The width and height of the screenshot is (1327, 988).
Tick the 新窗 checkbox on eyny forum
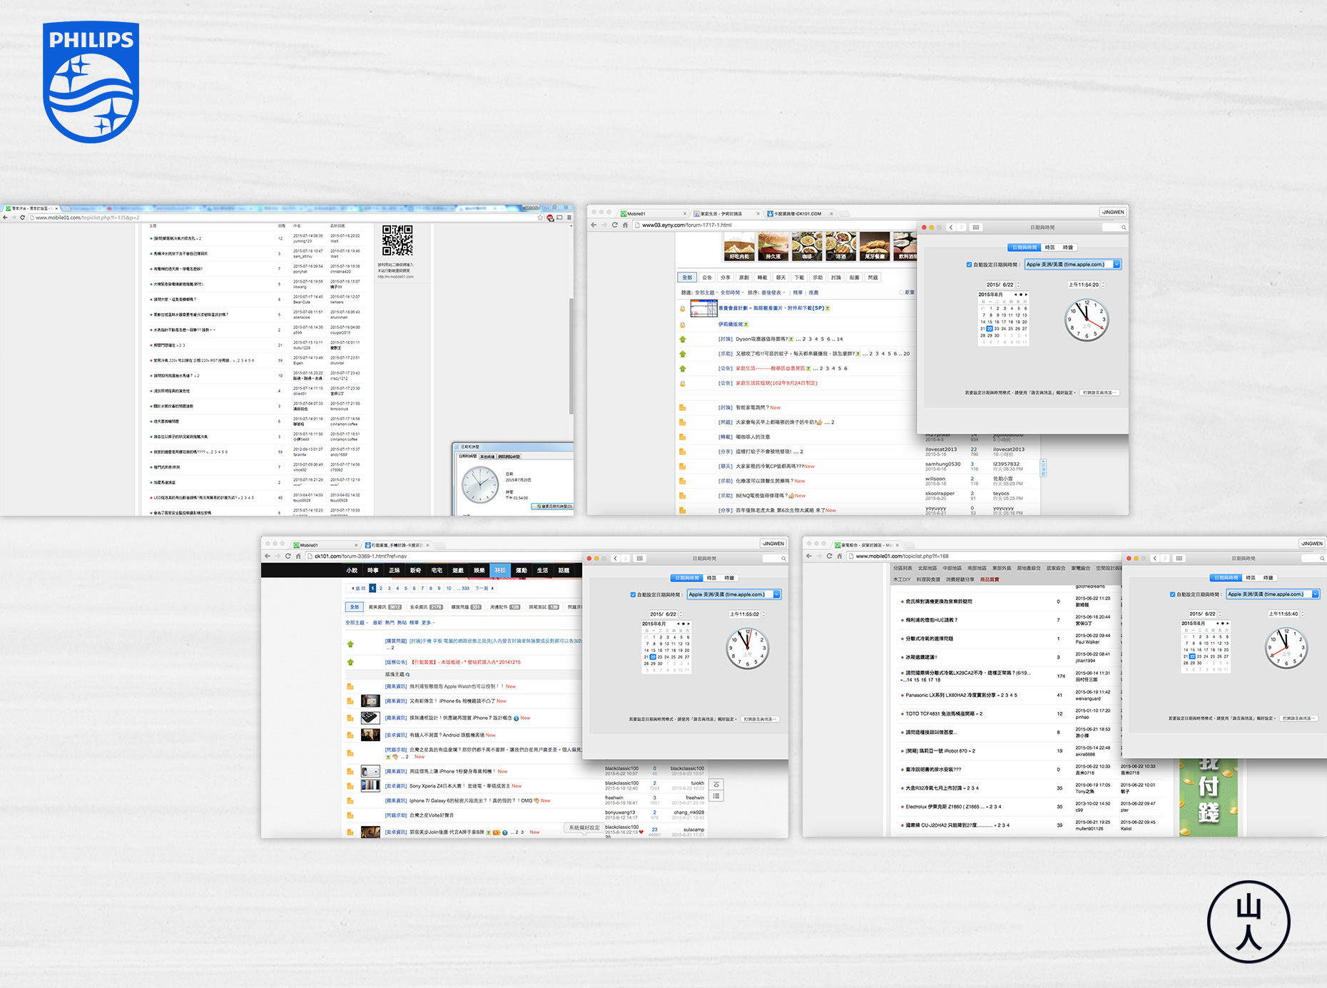901,292
